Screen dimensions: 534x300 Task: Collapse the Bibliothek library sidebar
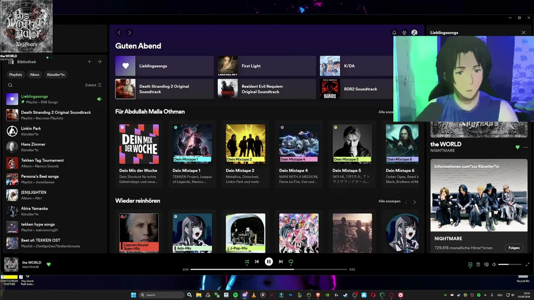point(23,62)
